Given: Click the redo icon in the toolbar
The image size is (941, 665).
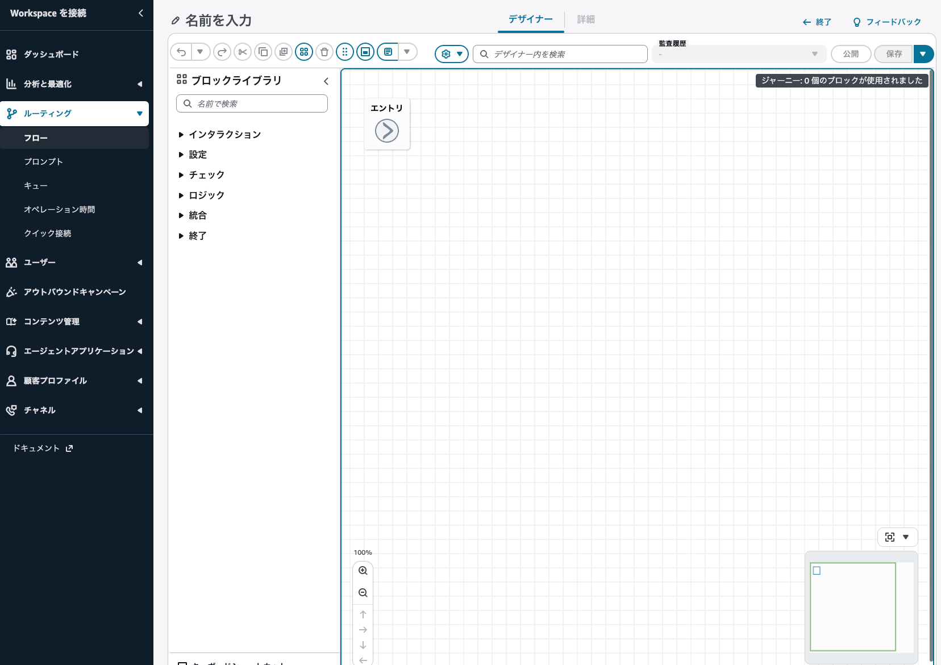Looking at the screenshot, I should click(x=222, y=52).
